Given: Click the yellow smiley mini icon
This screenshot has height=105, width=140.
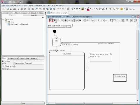Looking at the screenshot, I should pos(121,9).
